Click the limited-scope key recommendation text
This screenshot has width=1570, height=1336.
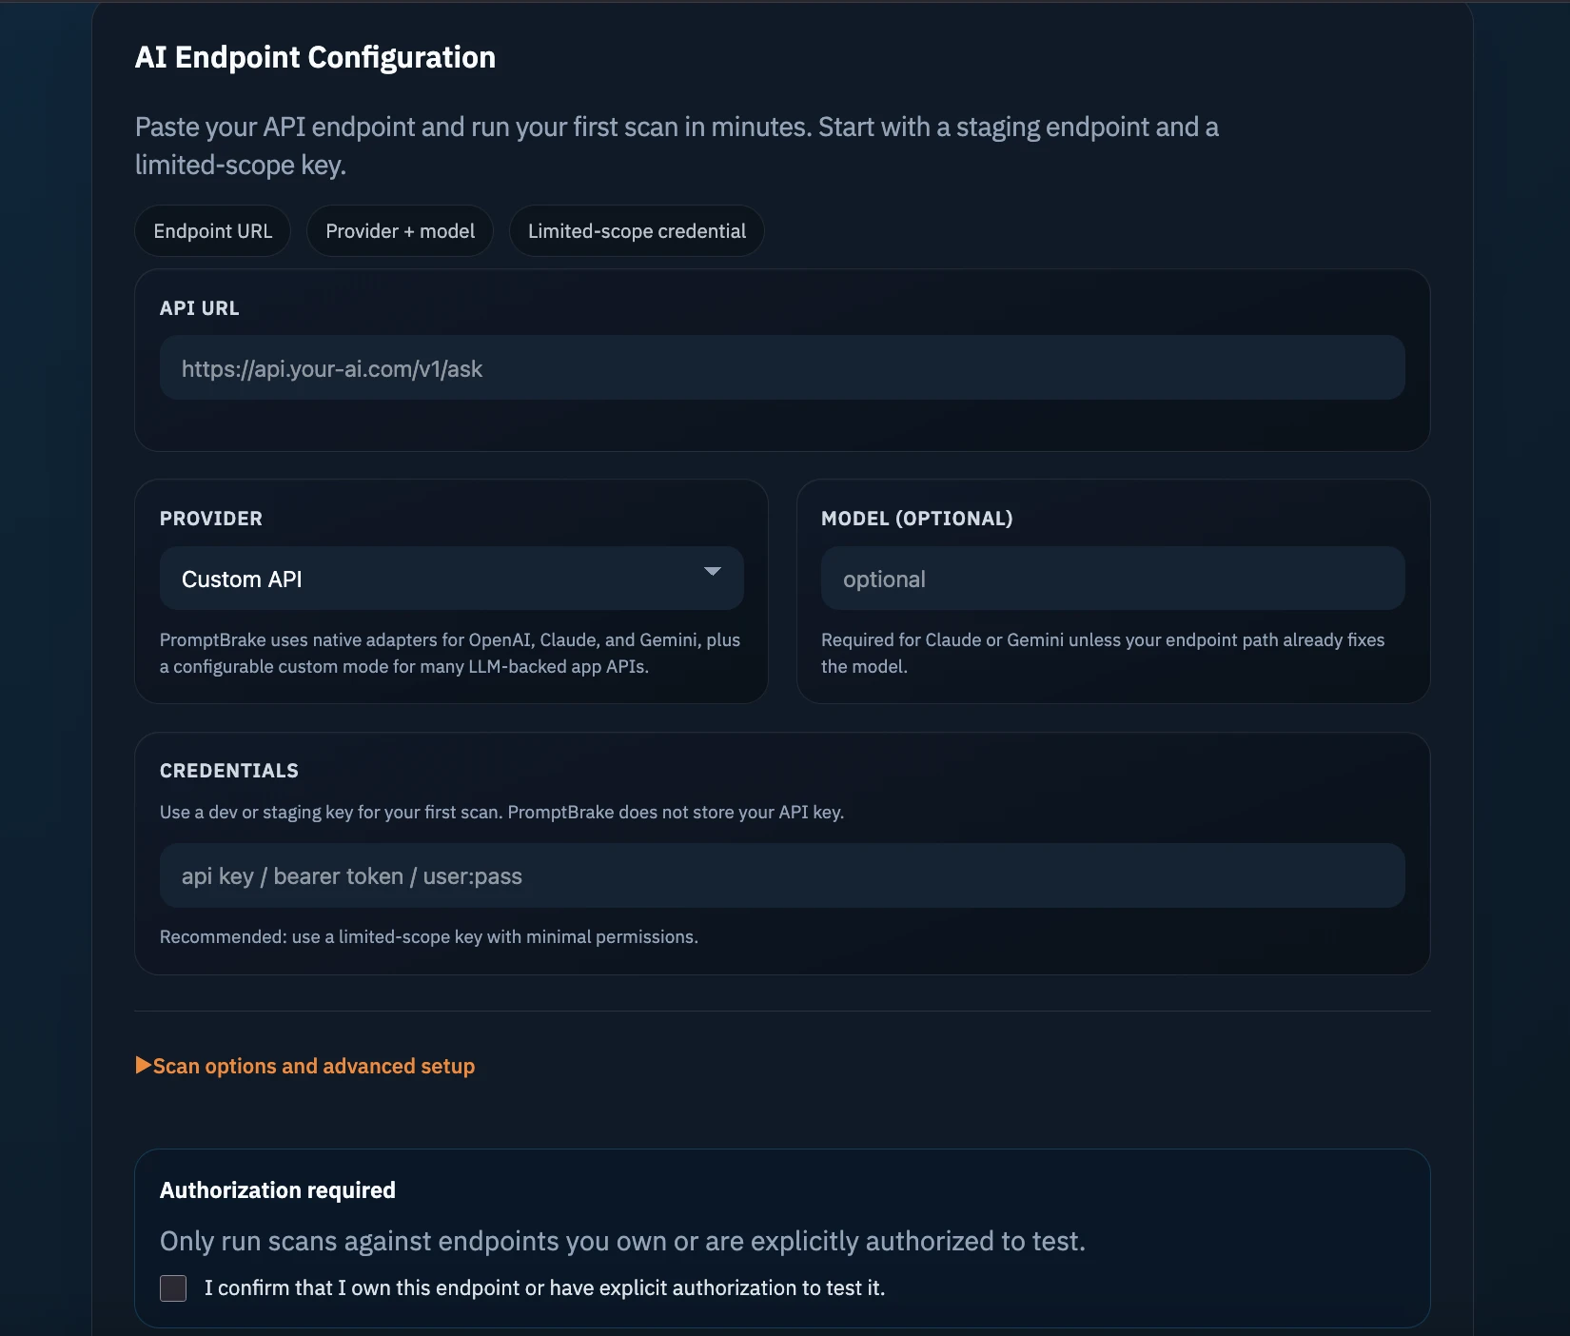click(x=429, y=937)
